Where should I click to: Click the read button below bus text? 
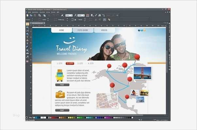[x=62, y=85]
